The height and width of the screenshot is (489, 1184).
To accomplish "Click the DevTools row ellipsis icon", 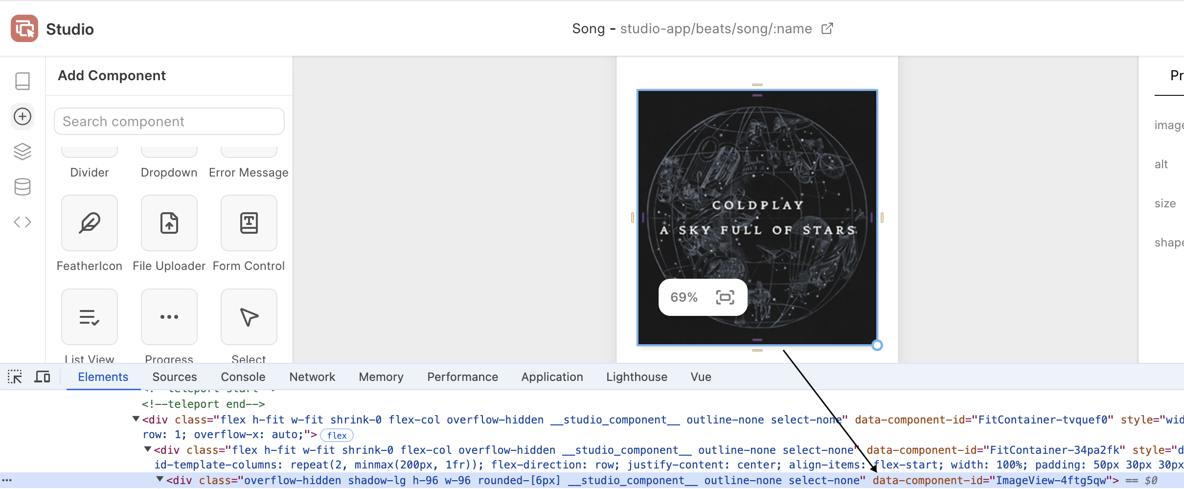I will (x=7, y=480).
